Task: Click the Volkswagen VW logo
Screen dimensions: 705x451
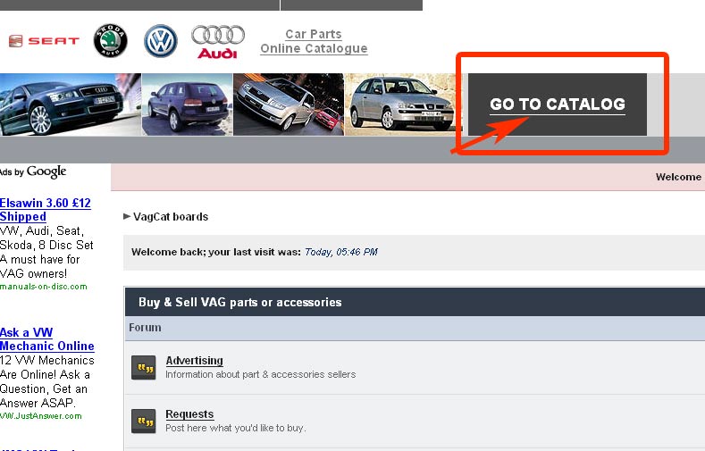Action: coord(161,41)
